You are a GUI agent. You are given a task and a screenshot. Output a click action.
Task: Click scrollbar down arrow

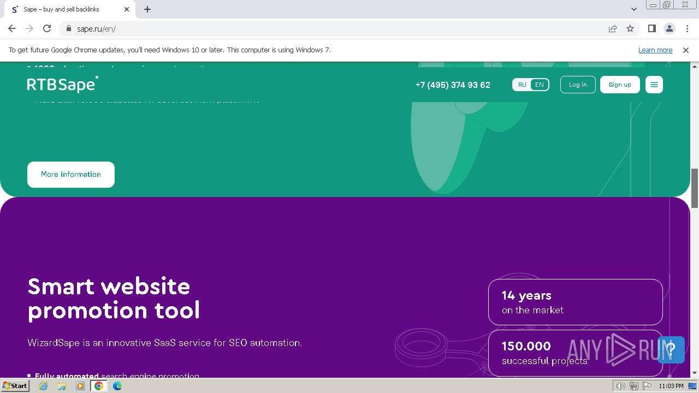coord(695,373)
